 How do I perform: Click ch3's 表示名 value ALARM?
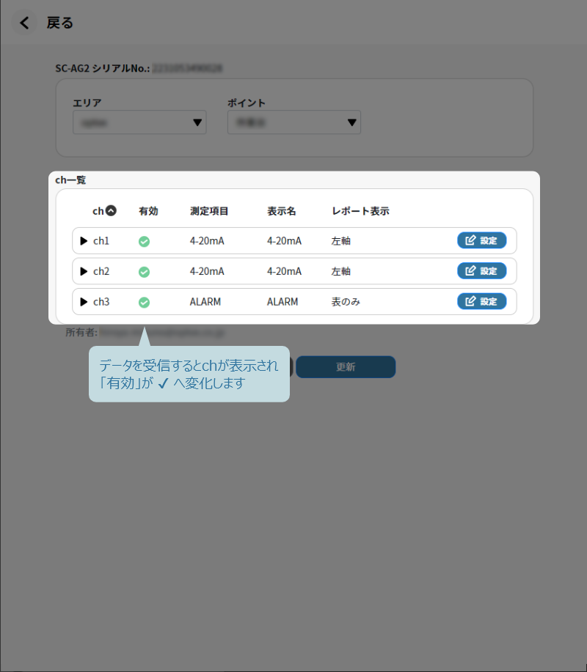(x=282, y=302)
